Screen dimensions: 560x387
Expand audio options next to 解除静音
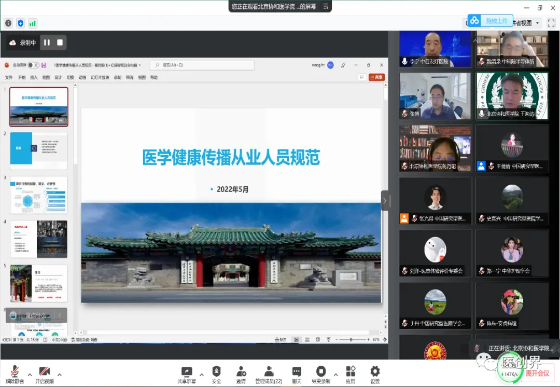tap(30, 375)
